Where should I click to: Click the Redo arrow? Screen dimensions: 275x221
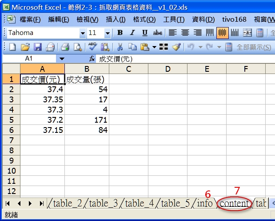pyautogui.click(x=209, y=47)
